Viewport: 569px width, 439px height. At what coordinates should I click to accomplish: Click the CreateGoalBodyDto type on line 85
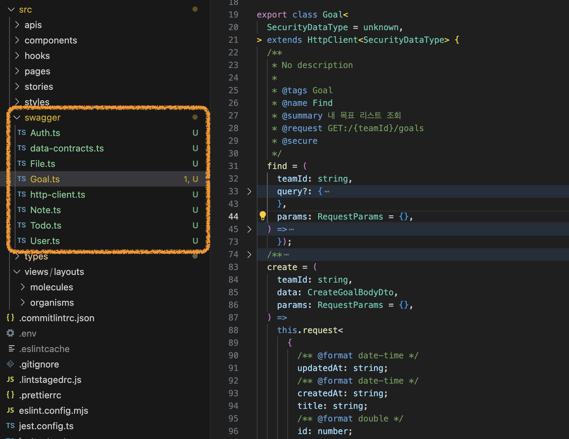pyautogui.click(x=350, y=292)
